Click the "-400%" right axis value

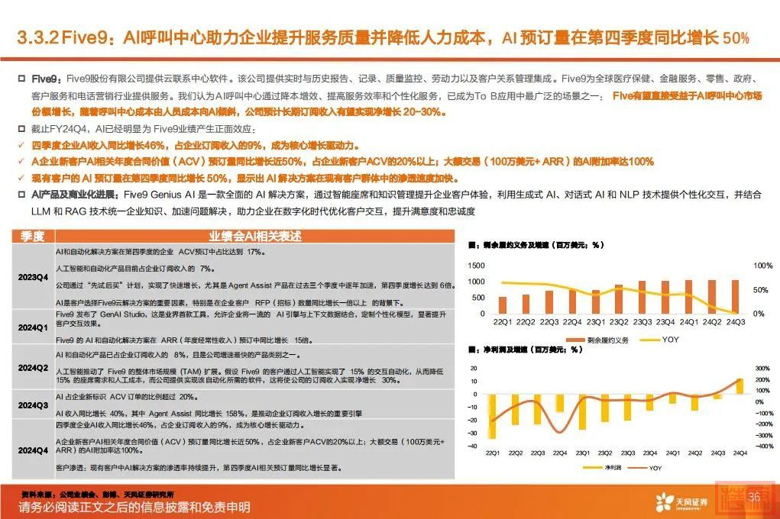(x=764, y=446)
